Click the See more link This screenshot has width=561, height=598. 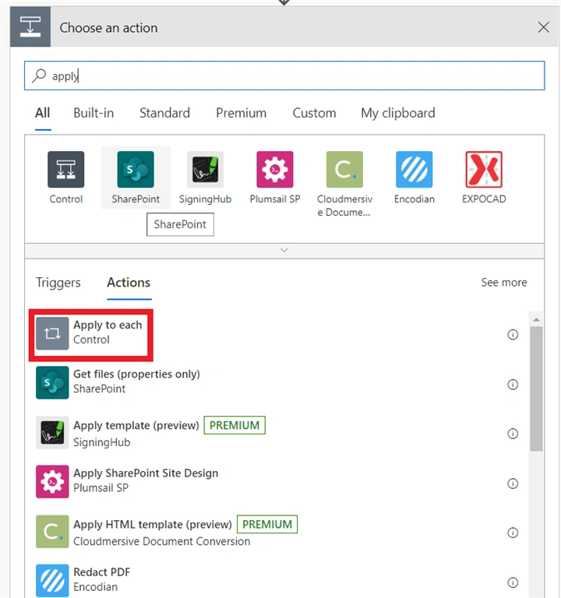coord(504,282)
